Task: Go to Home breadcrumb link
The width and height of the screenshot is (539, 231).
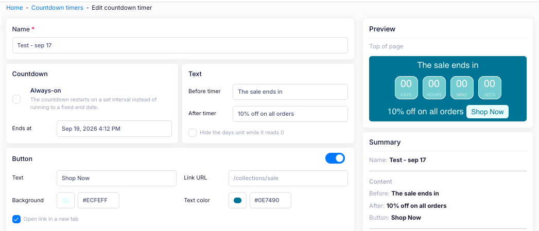Action: click(x=14, y=8)
